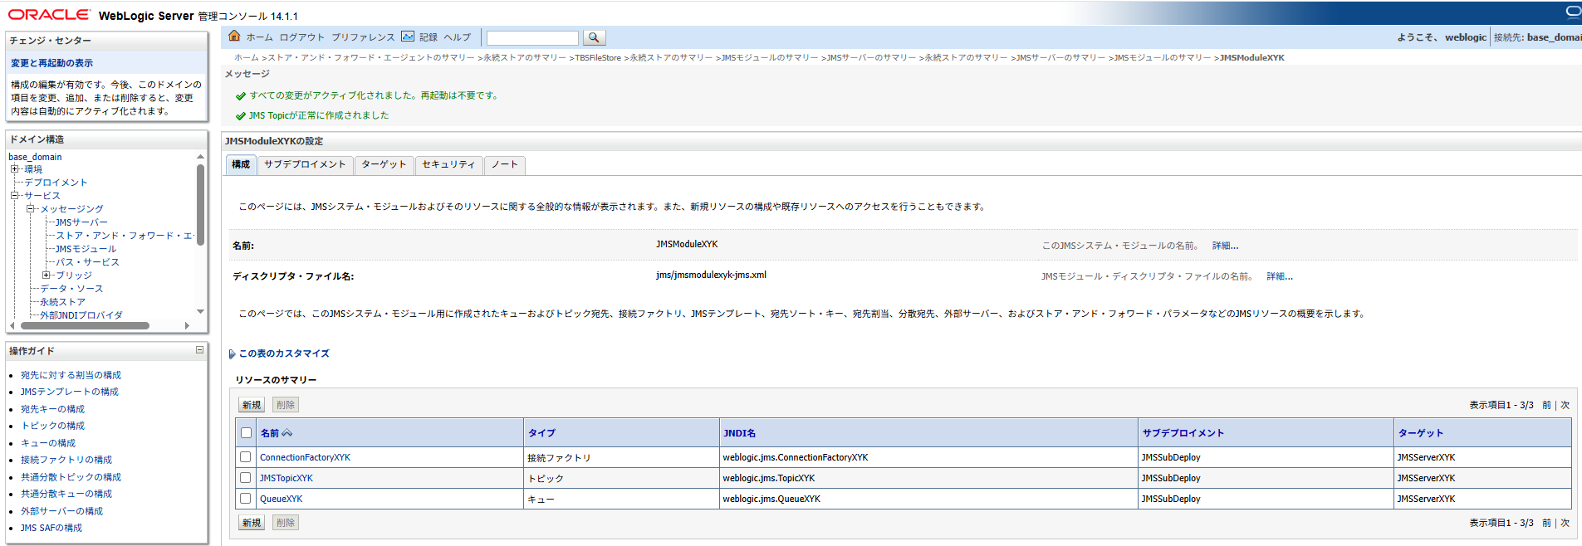Open 宛先に対する割当の構成 guide link
The height and width of the screenshot is (546, 1582).
coord(71,375)
